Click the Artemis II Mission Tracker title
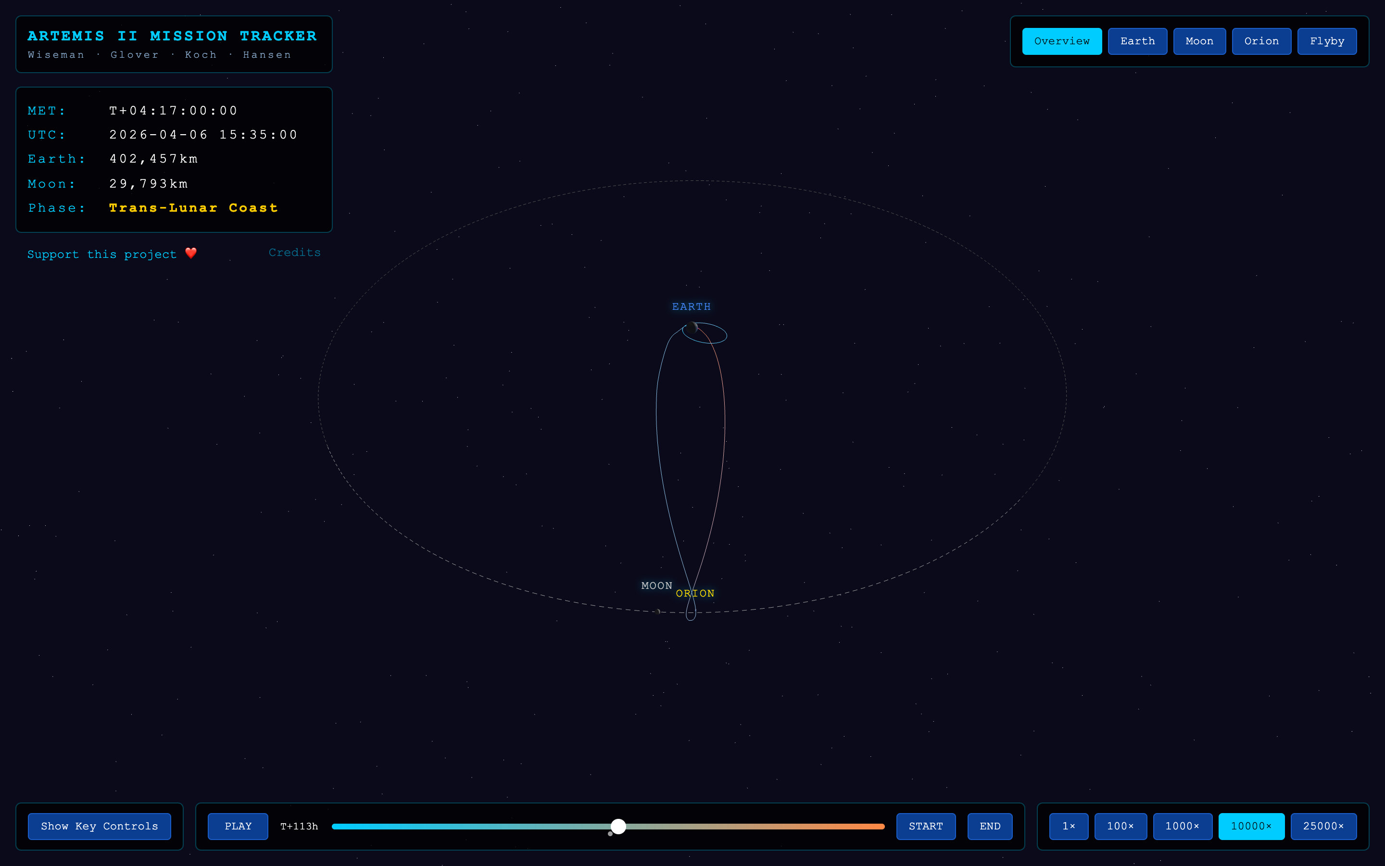This screenshot has height=866, width=1385. coord(172,36)
